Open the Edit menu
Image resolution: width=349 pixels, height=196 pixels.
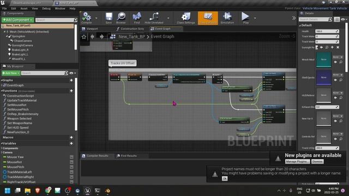tap(14, 9)
